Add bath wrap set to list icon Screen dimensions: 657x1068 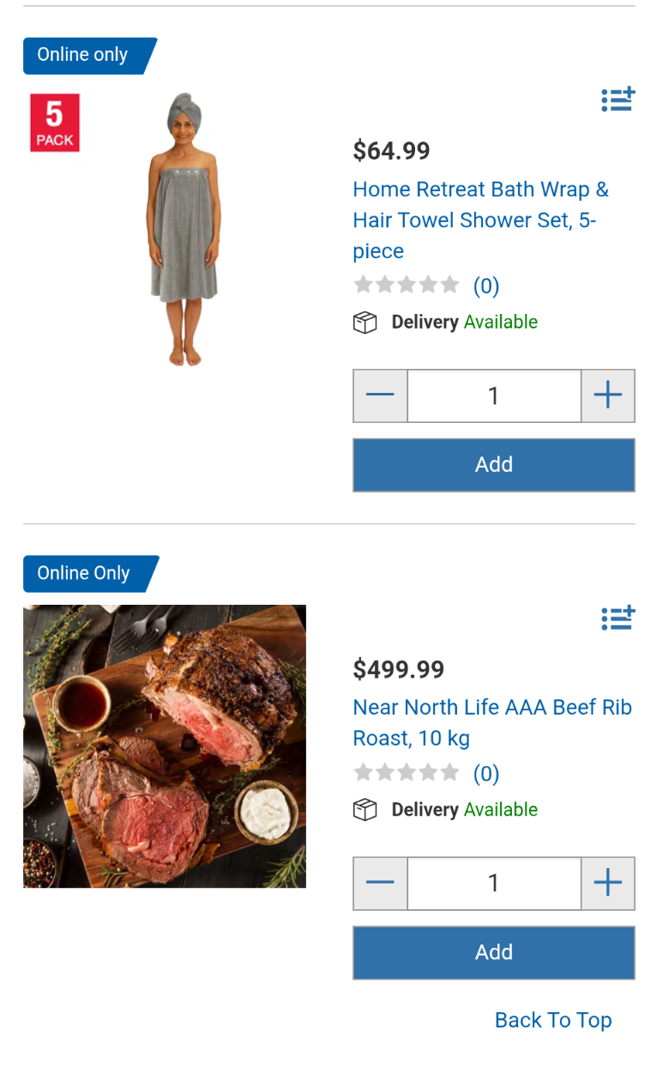click(x=618, y=100)
